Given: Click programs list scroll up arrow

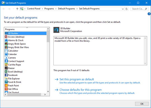Looking at the screenshot, I should tap(48, 29).
